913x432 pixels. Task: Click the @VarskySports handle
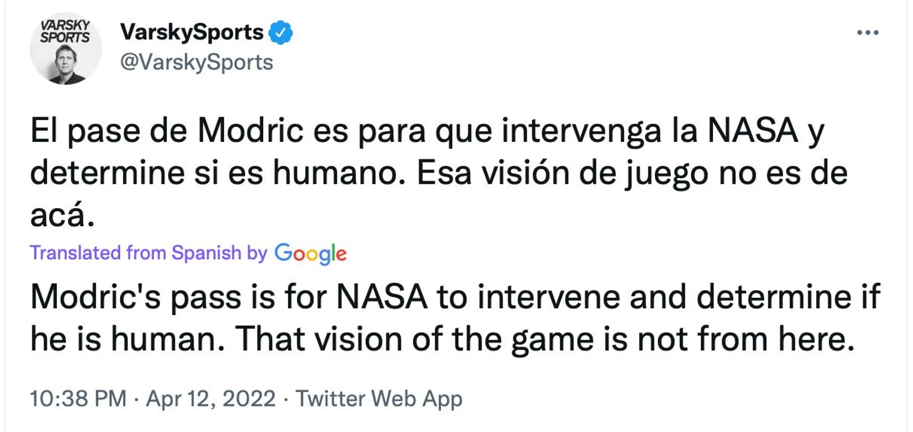click(x=196, y=63)
